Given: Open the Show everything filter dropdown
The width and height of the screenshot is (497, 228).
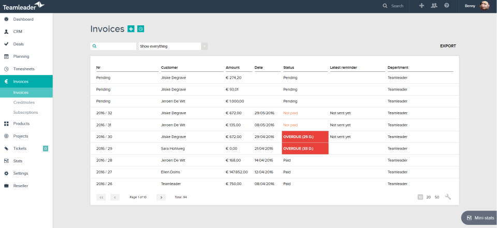Looking at the screenshot, I should coord(173,46).
